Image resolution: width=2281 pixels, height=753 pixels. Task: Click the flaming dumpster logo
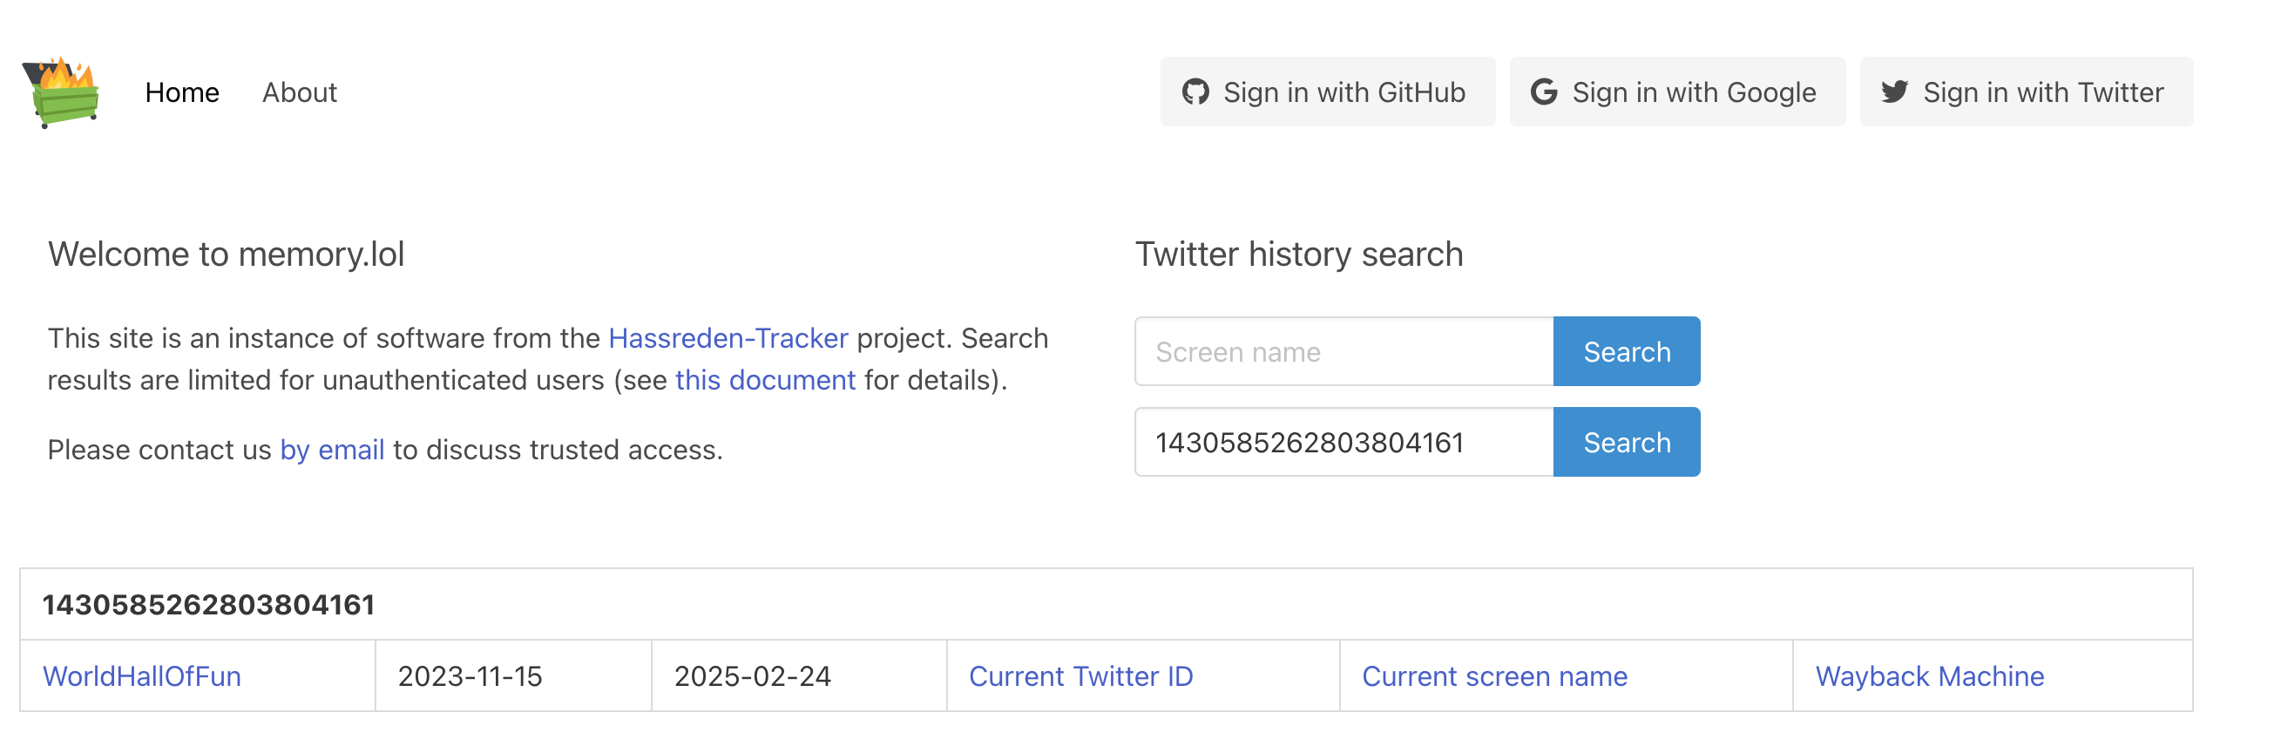[x=61, y=92]
